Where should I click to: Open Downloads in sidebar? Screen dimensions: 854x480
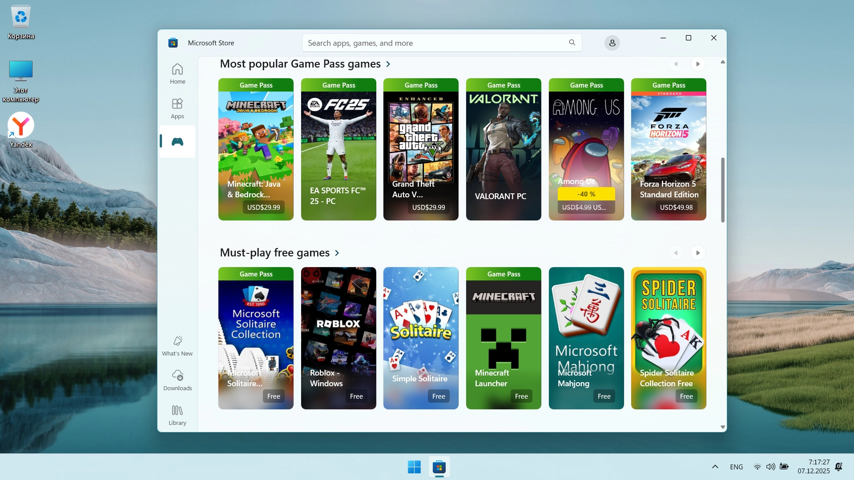click(177, 380)
